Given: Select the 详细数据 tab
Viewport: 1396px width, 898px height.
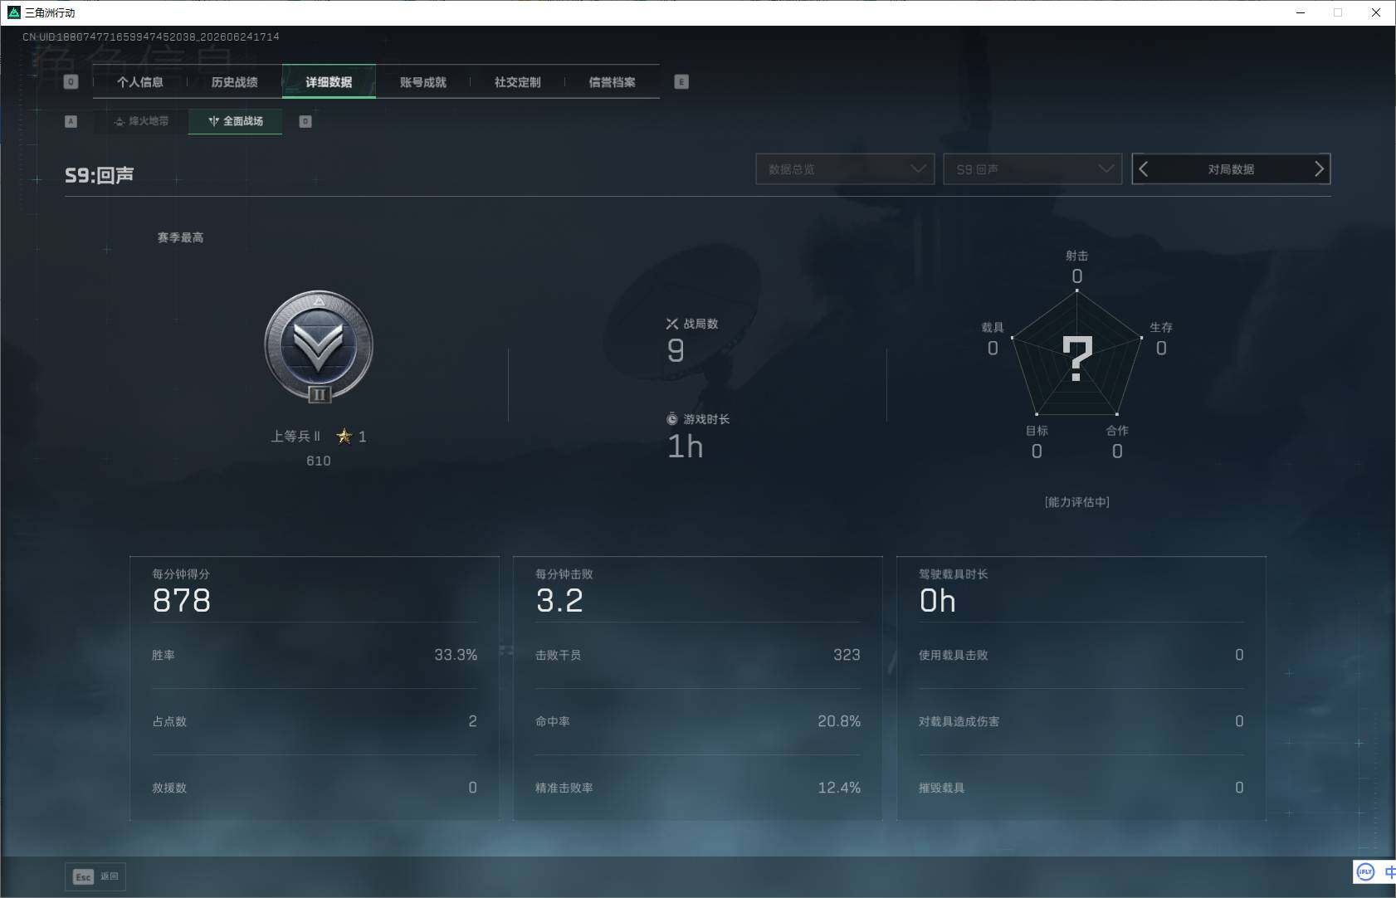Looking at the screenshot, I should tap(329, 82).
